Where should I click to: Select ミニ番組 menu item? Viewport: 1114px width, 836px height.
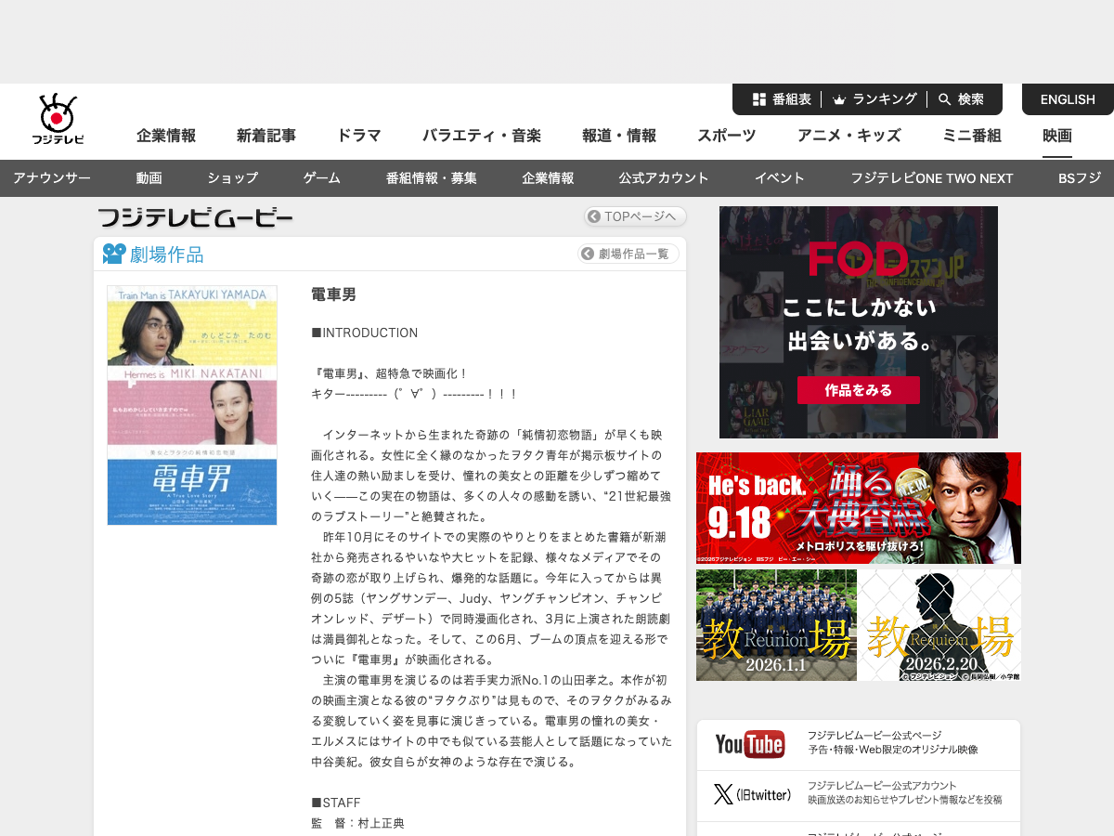(972, 136)
